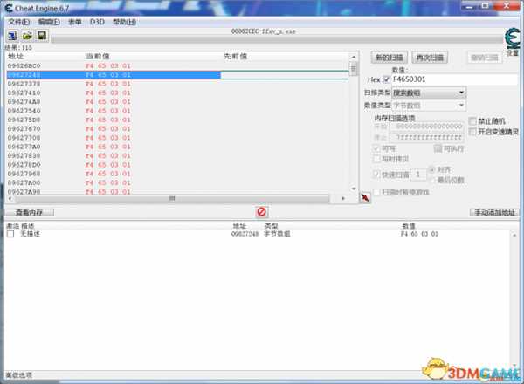Click the red arrow add-address icon

(x=365, y=198)
